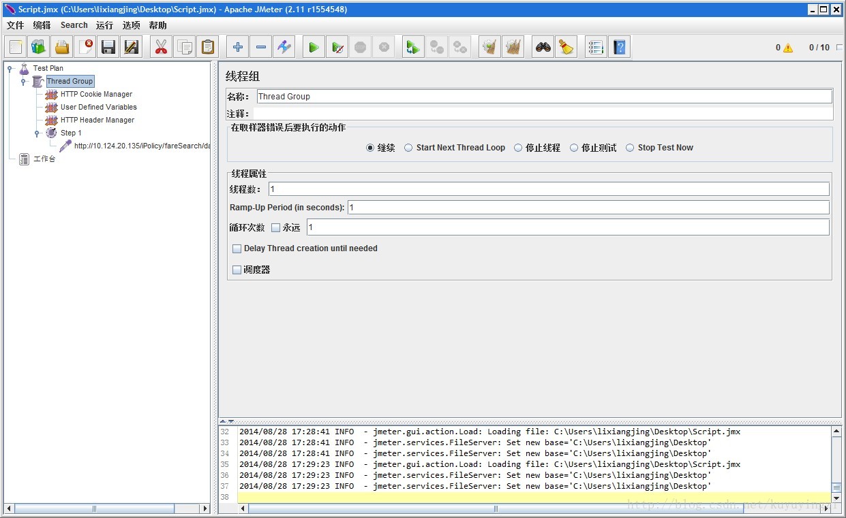
Task: Clear results with single broom icon
Action: point(489,47)
